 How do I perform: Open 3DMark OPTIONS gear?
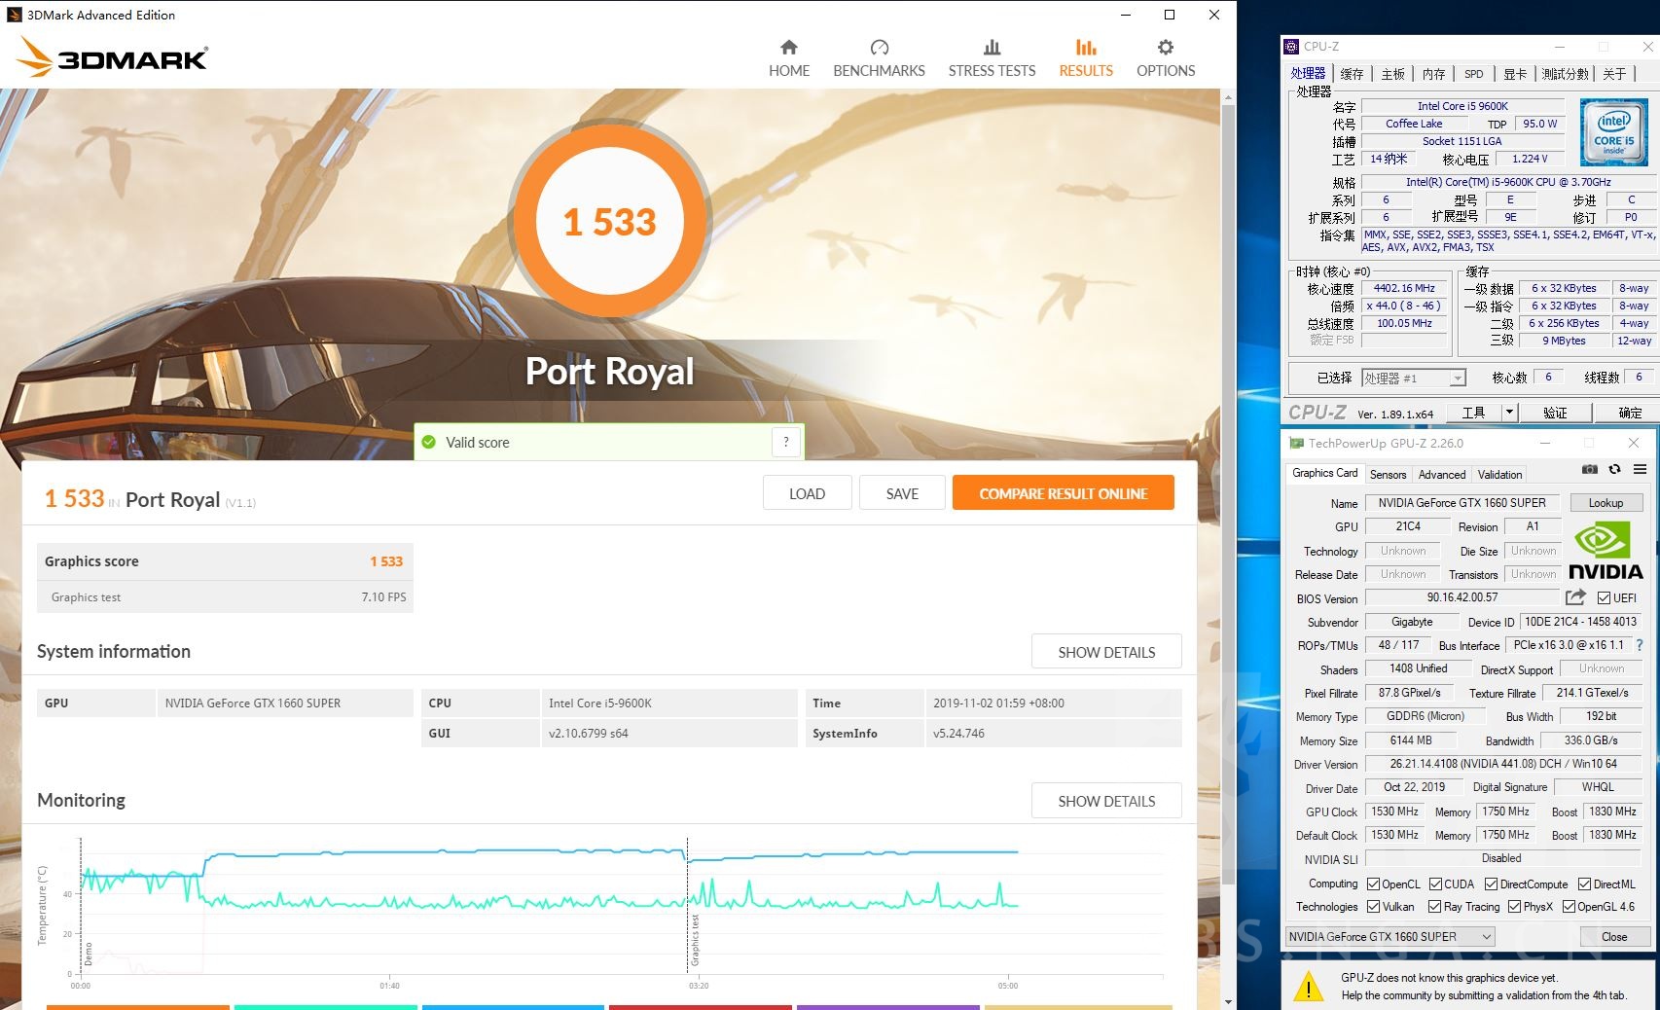(x=1166, y=58)
